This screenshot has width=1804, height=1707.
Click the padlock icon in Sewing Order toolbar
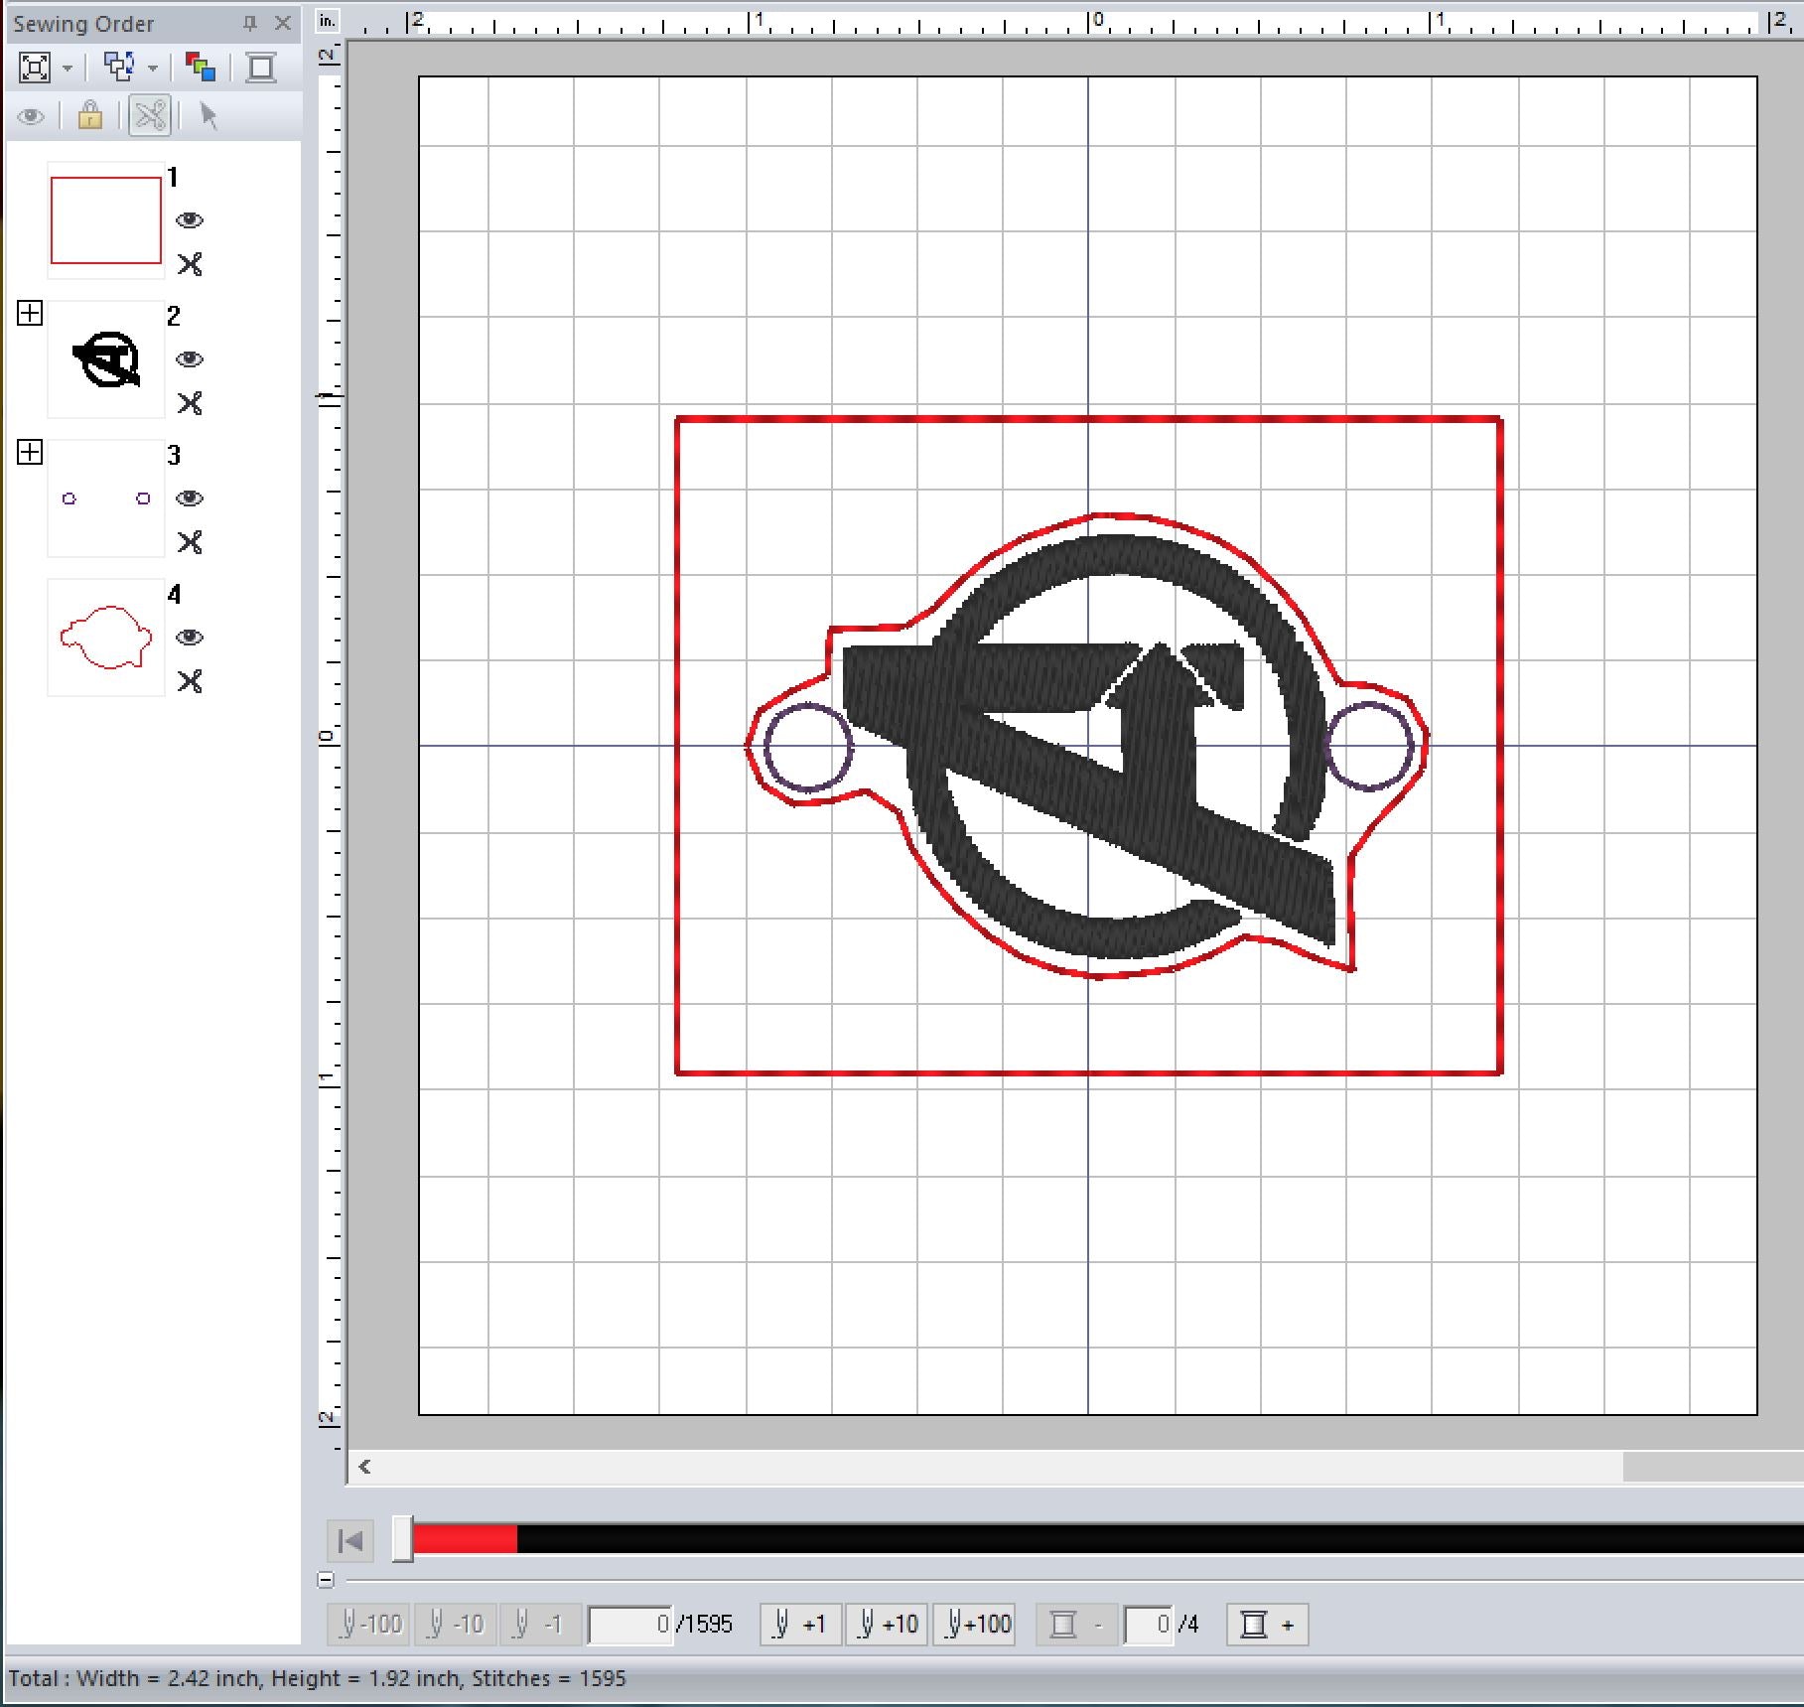90,115
